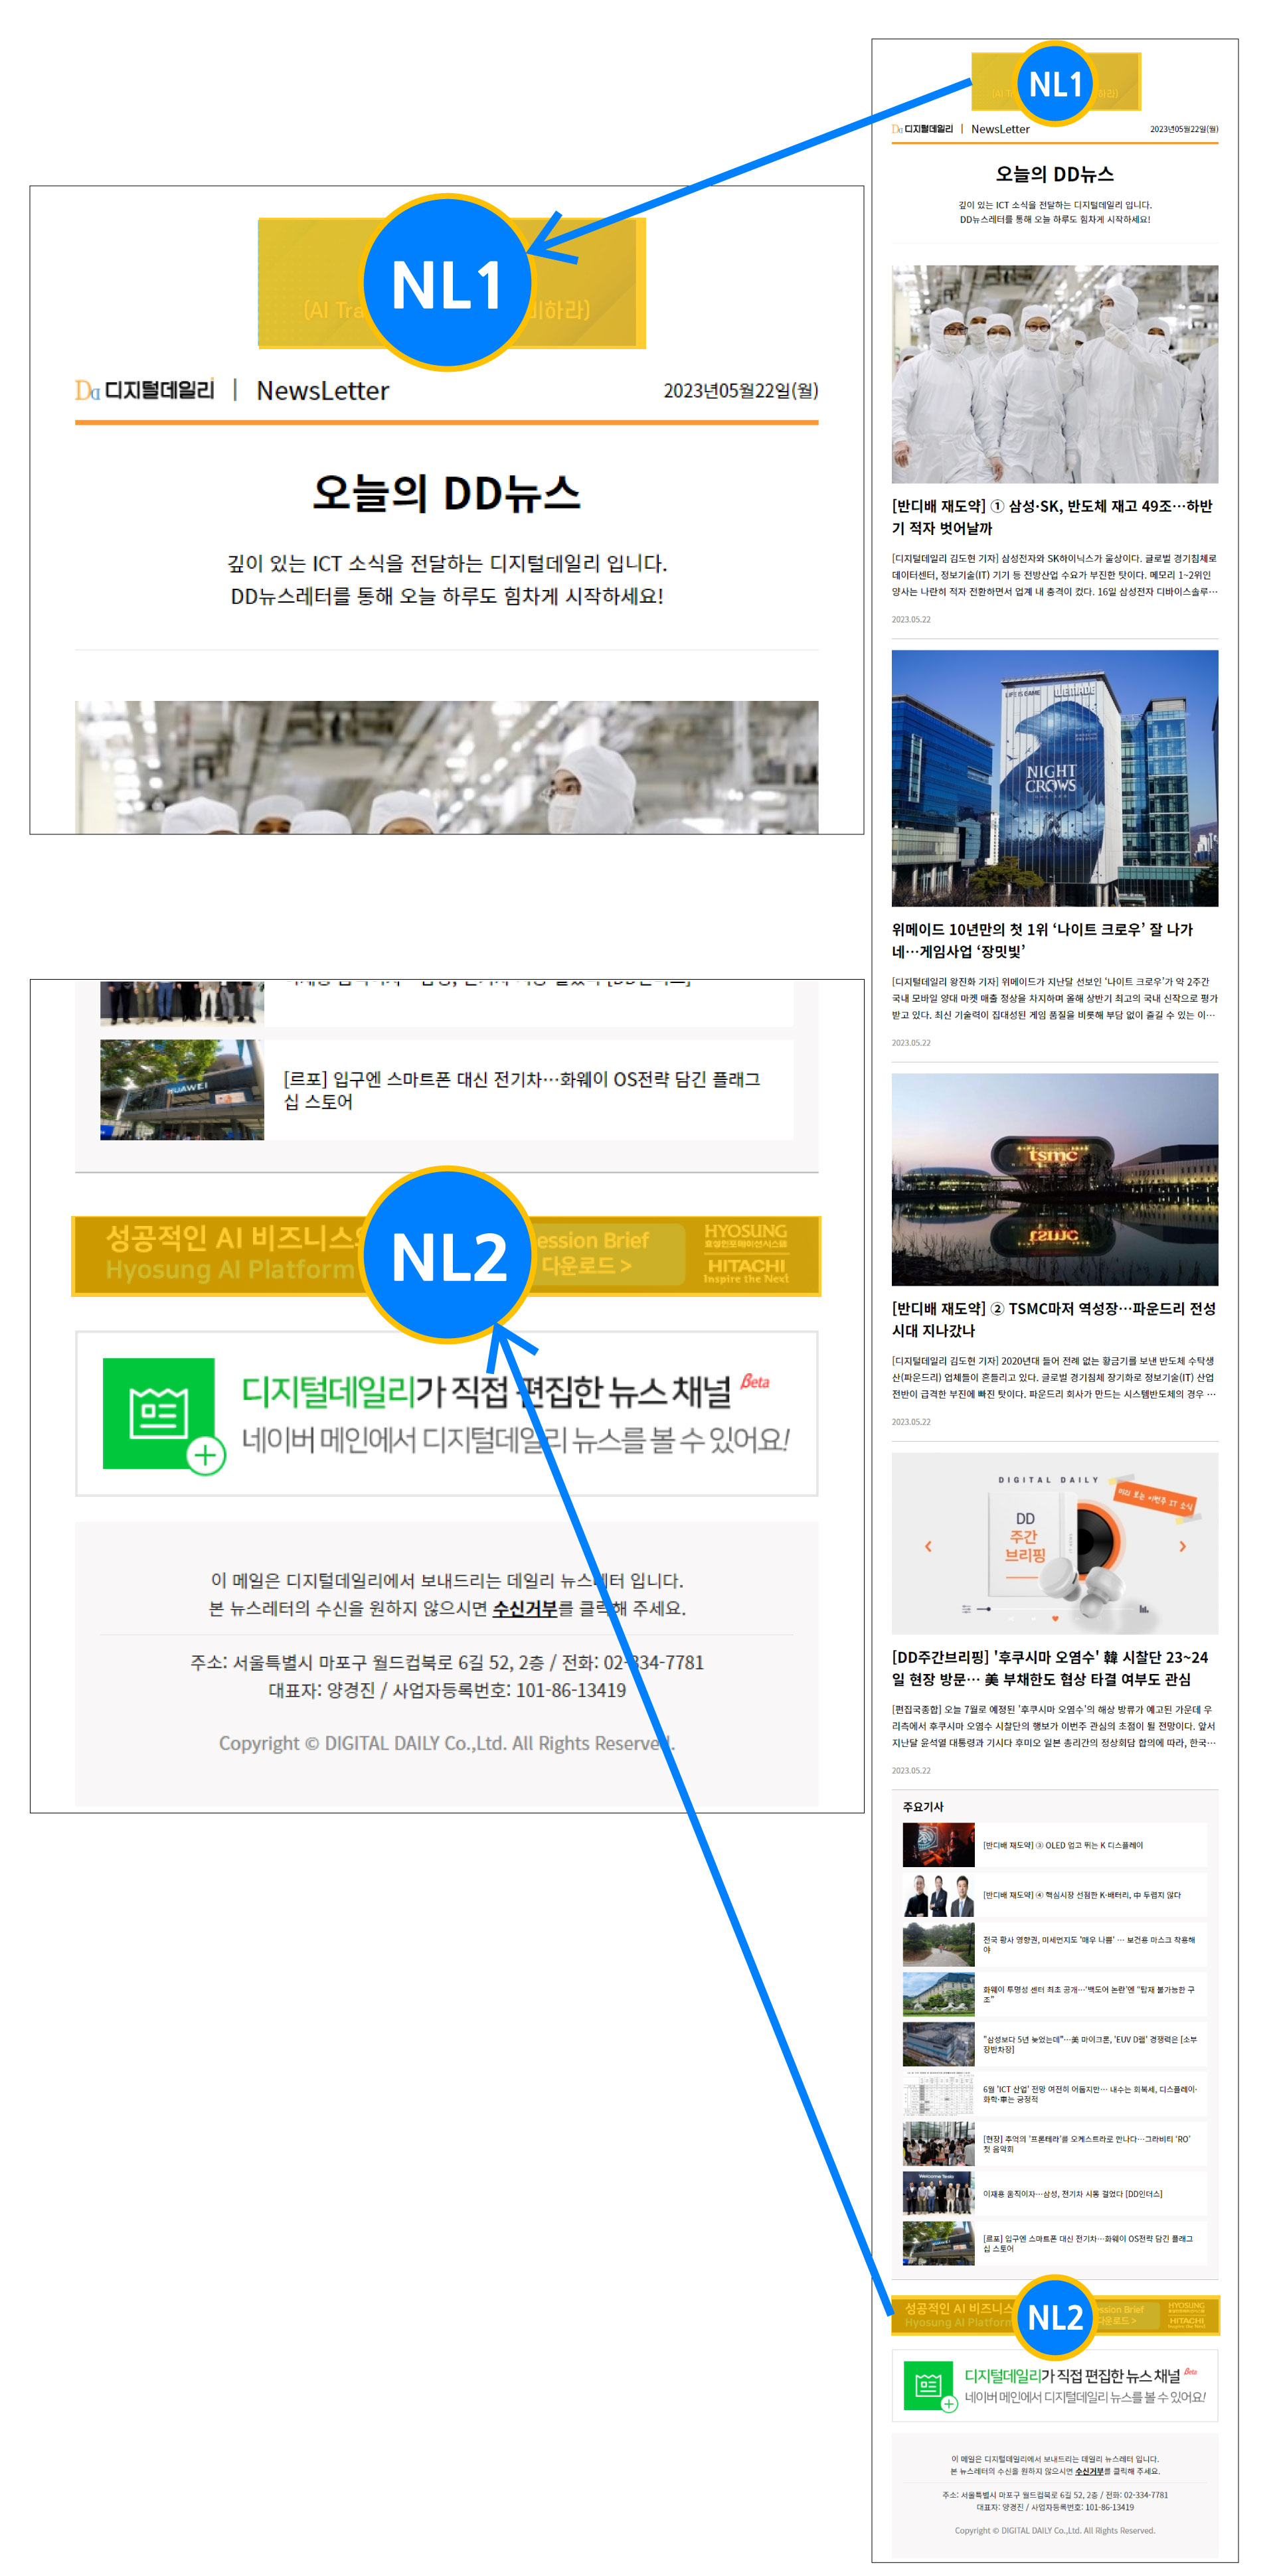Open the ICT 산업 data table thumbnail
The image size is (1275, 2576).
[938, 2093]
